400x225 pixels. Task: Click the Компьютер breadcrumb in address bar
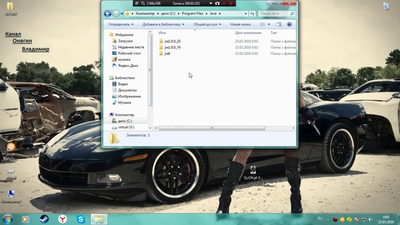pyautogui.click(x=145, y=14)
